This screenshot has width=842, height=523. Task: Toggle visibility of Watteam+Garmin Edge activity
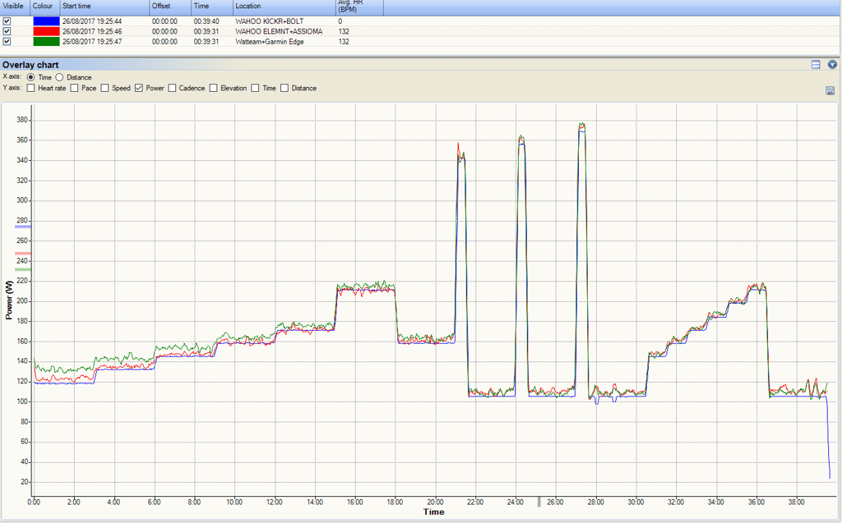pos(7,41)
